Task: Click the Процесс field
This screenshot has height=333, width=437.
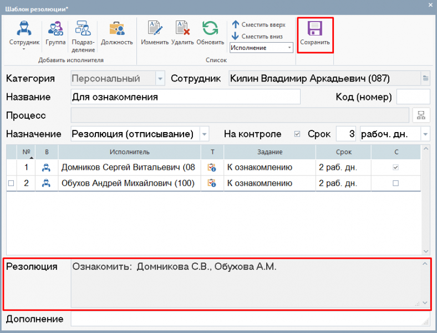Action: (x=240, y=115)
